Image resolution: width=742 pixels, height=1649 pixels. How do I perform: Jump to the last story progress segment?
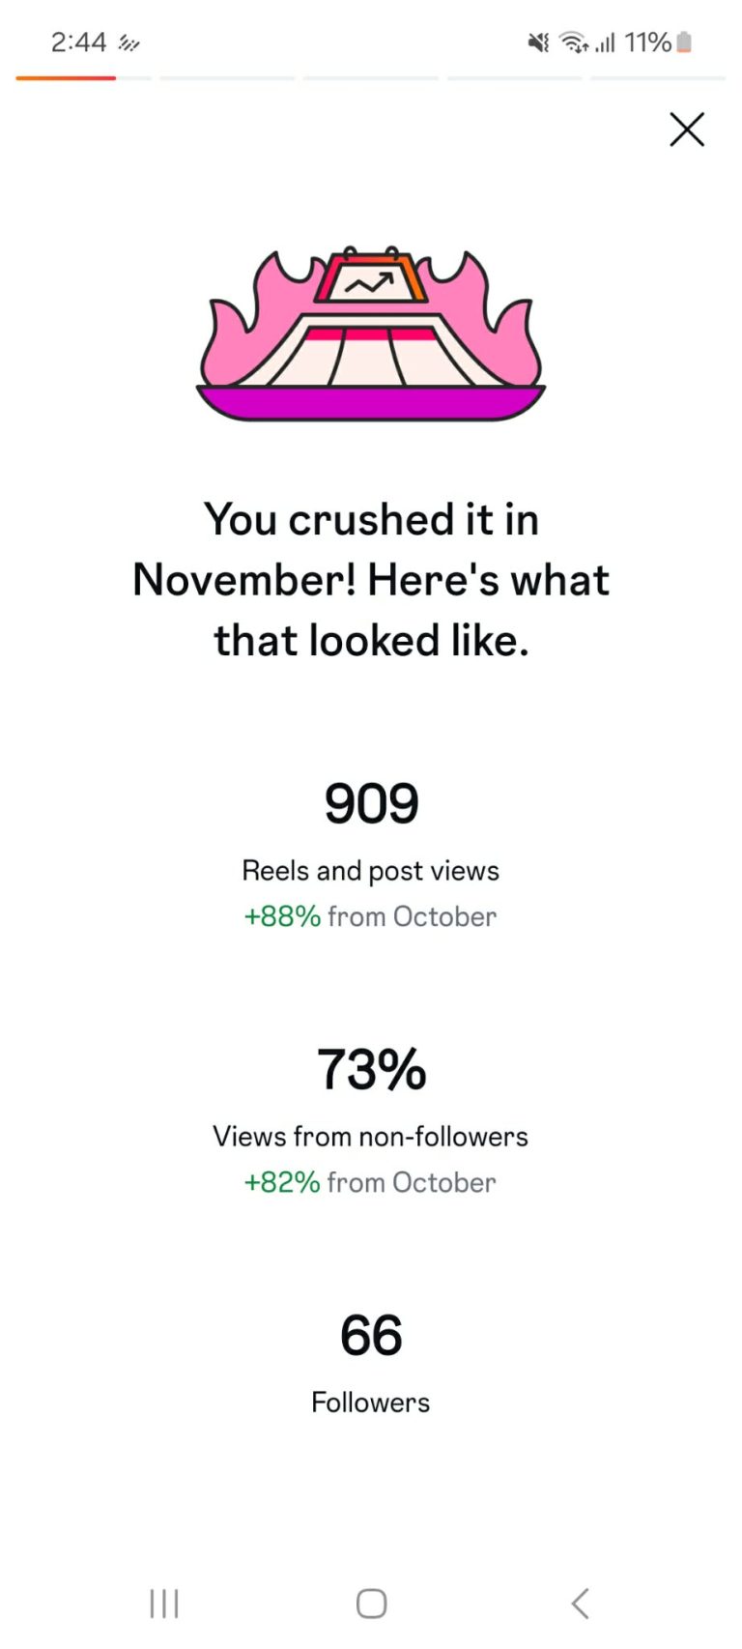(657, 78)
